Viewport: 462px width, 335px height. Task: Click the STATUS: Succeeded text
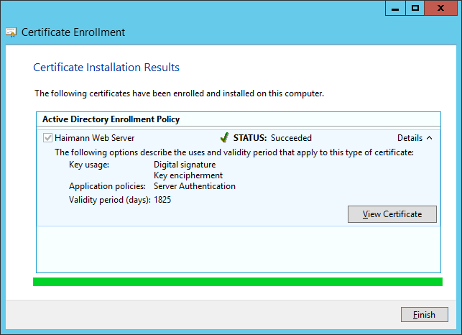272,138
